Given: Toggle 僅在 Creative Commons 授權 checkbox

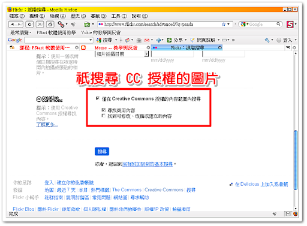Looking at the screenshot, I should tap(98, 98).
